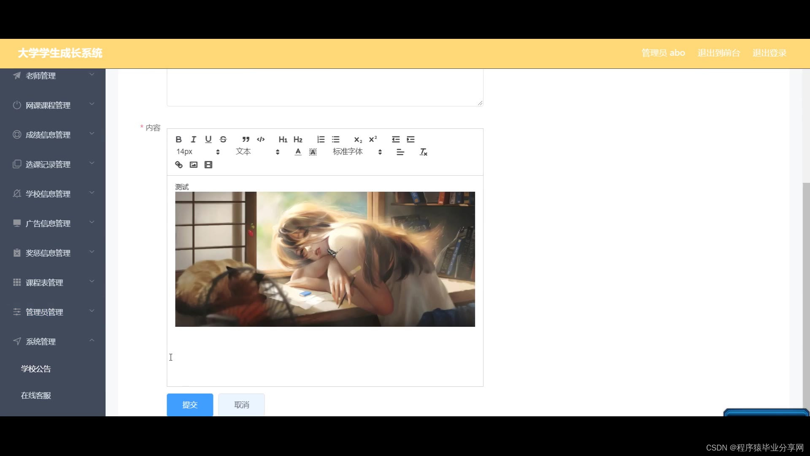This screenshot has width=810, height=456.
Task: Insert a blockquote
Action: (246, 139)
